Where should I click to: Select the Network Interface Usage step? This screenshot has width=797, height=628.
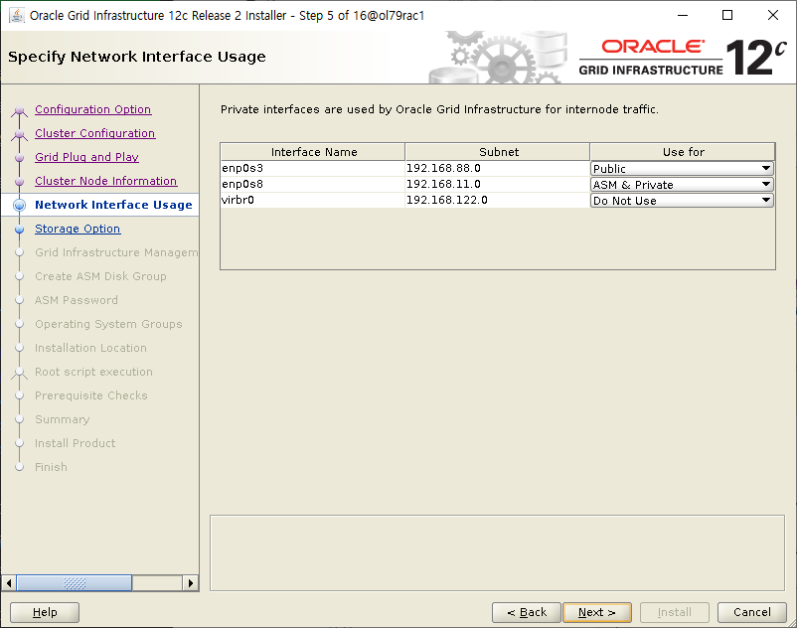[x=114, y=205]
